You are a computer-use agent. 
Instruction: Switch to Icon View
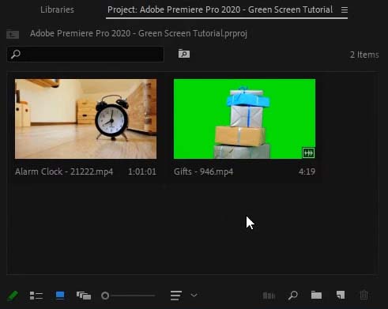(x=60, y=296)
